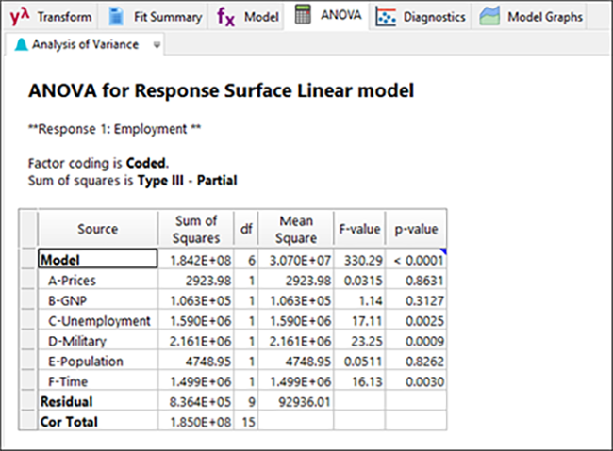Click the blue note marker in the Model p-value cell
Screen dimensions: 613x451
[x=443, y=251]
